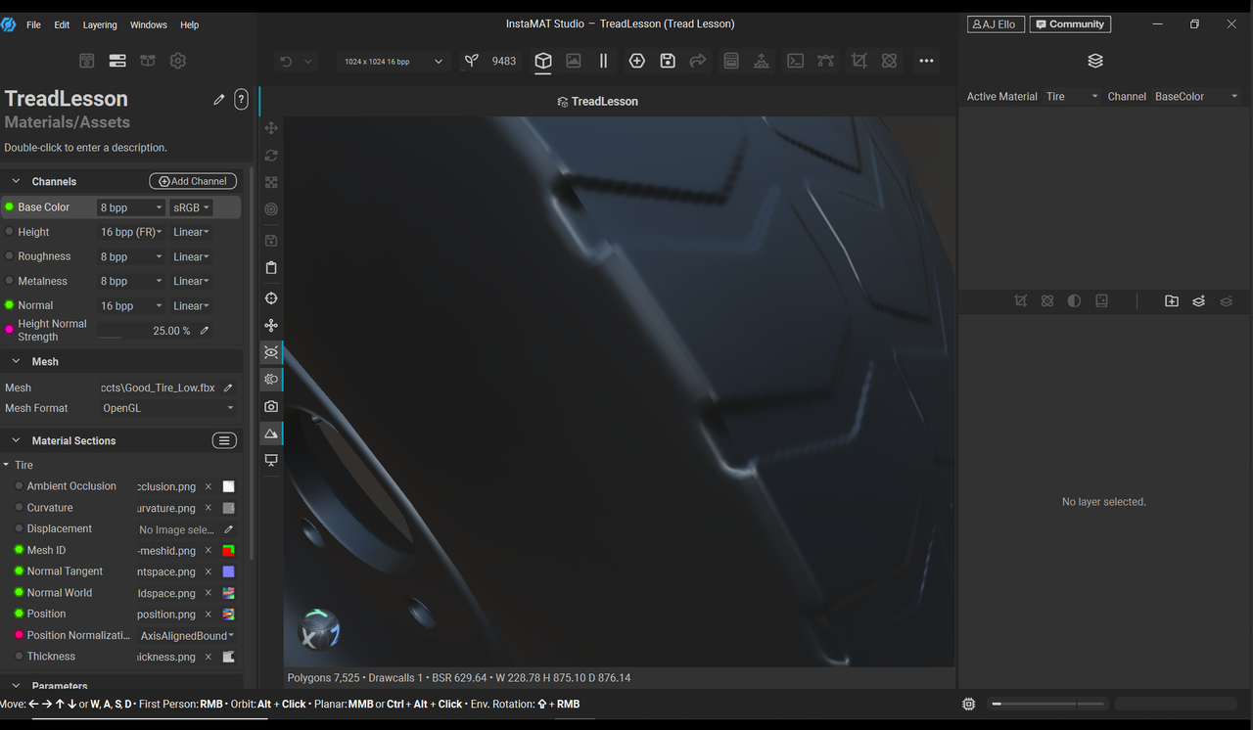The height and width of the screenshot is (730, 1253).
Task: Collapse the Channels section
Action: point(16,182)
